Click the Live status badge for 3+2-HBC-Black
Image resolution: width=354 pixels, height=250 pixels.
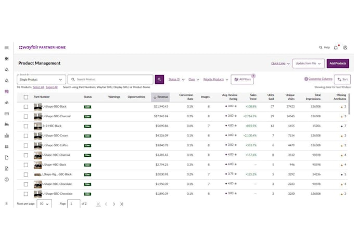[87, 126]
